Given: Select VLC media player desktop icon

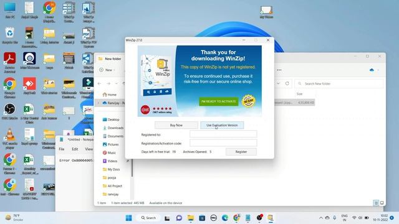Looking at the screenshot, I should (x=10, y=138).
